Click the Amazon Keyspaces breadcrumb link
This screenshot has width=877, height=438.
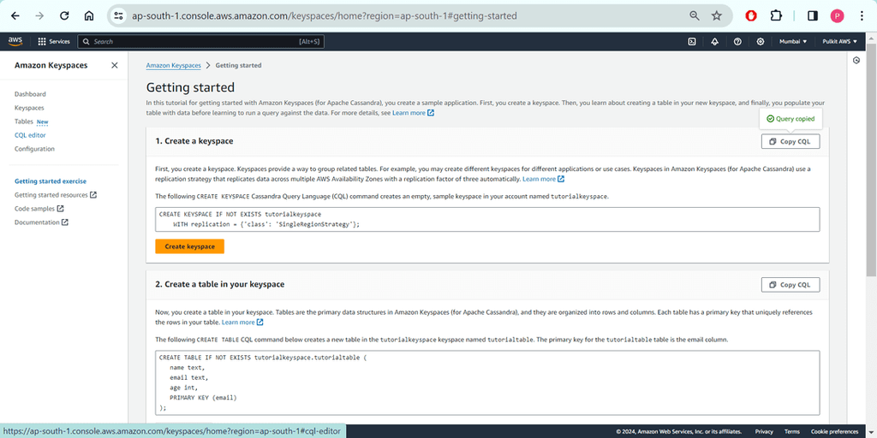point(174,65)
